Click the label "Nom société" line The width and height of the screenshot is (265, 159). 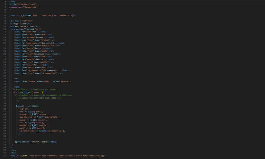tap(40, 43)
